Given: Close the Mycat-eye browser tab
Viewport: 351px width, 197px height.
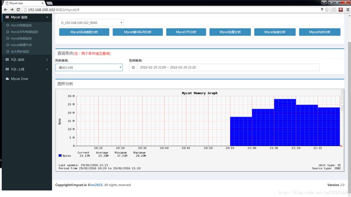Looking at the screenshot, I should coord(43,3).
